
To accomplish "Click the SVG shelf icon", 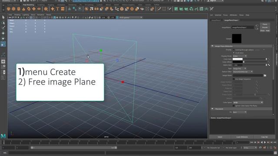I will tap(63, 9).
